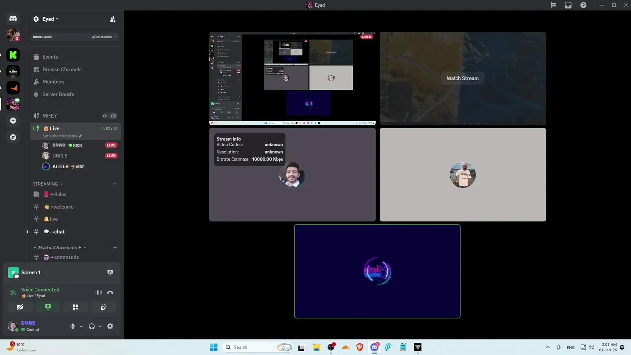Open clock showing 2:01 AM
This screenshot has width=631, height=355.
608,347
